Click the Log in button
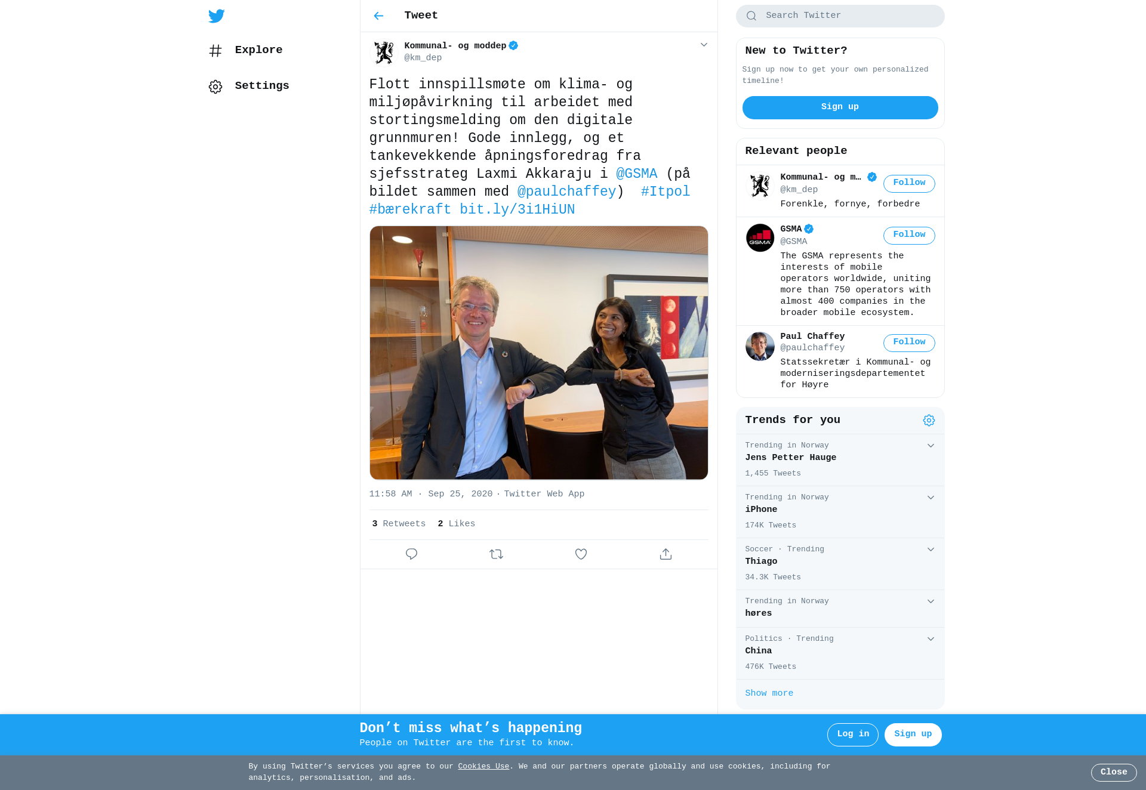 coord(852,735)
